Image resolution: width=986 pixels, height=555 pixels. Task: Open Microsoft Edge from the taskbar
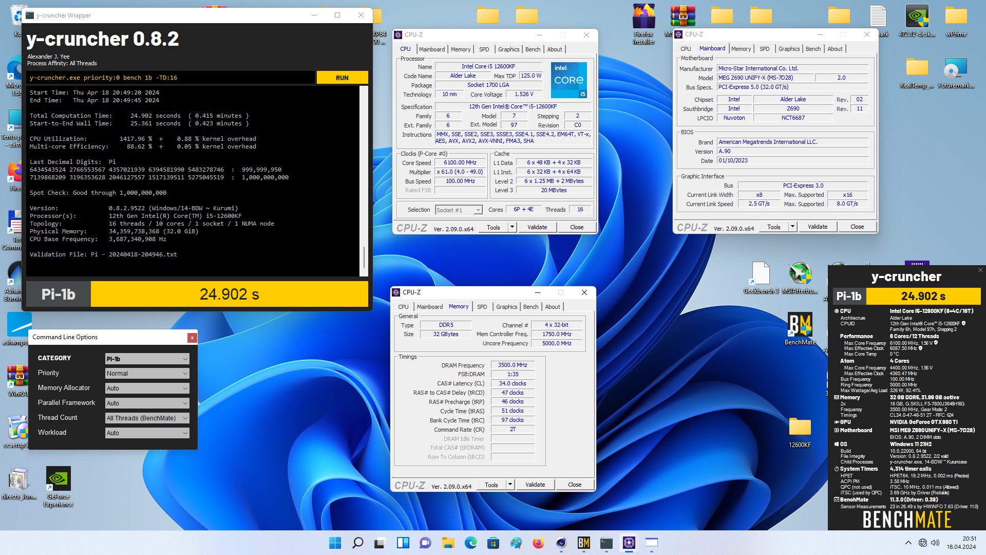point(471,543)
